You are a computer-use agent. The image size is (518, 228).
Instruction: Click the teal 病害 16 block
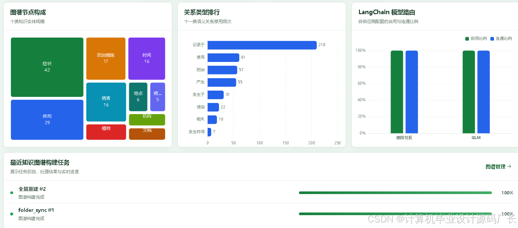coord(106,102)
